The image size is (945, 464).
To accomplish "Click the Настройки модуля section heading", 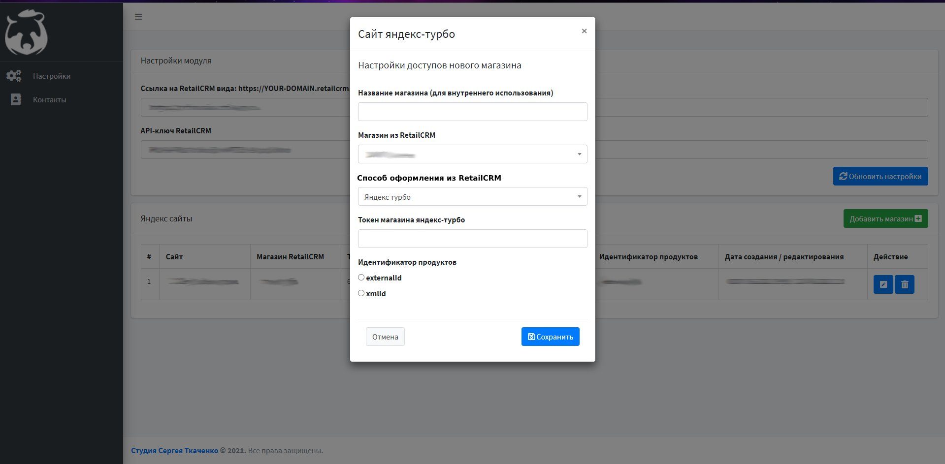I will click(176, 61).
